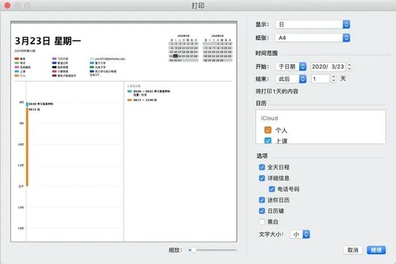Click the start date stepper arrows
The width and height of the screenshot is (396, 264).
[x=349, y=66]
